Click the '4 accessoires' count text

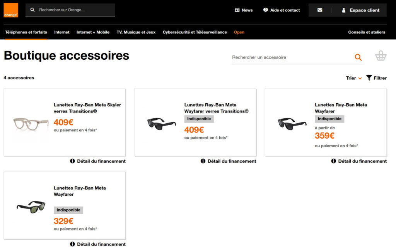(19, 78)
